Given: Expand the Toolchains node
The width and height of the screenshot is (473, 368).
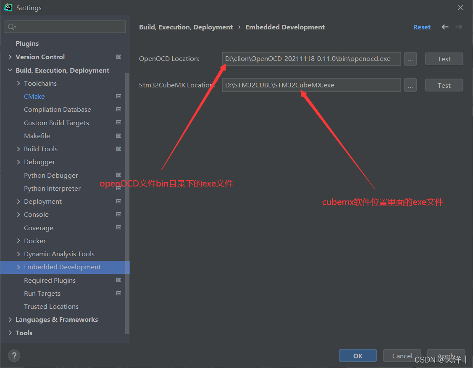Looking at the screenshot, I should tap(18, 83).
